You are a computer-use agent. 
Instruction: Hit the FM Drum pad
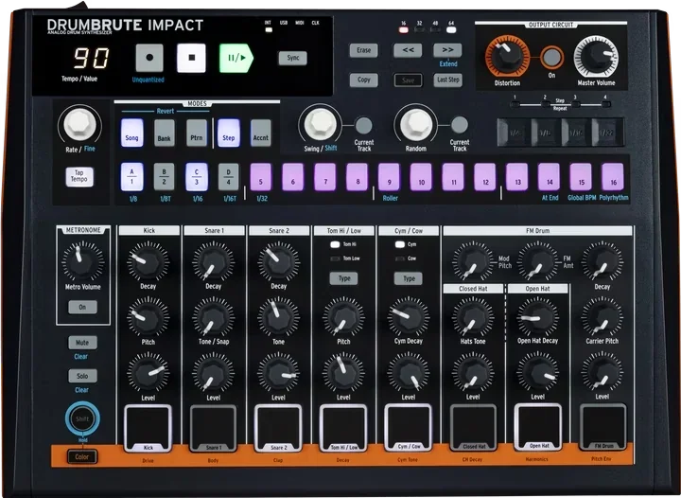[602, 428]
